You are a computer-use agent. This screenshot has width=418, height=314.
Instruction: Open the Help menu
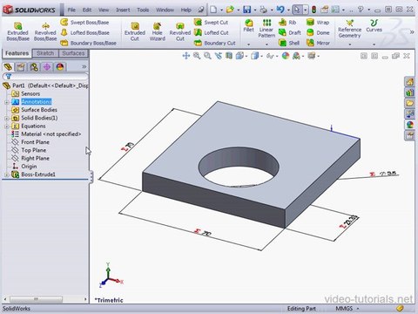pos(186,10)
